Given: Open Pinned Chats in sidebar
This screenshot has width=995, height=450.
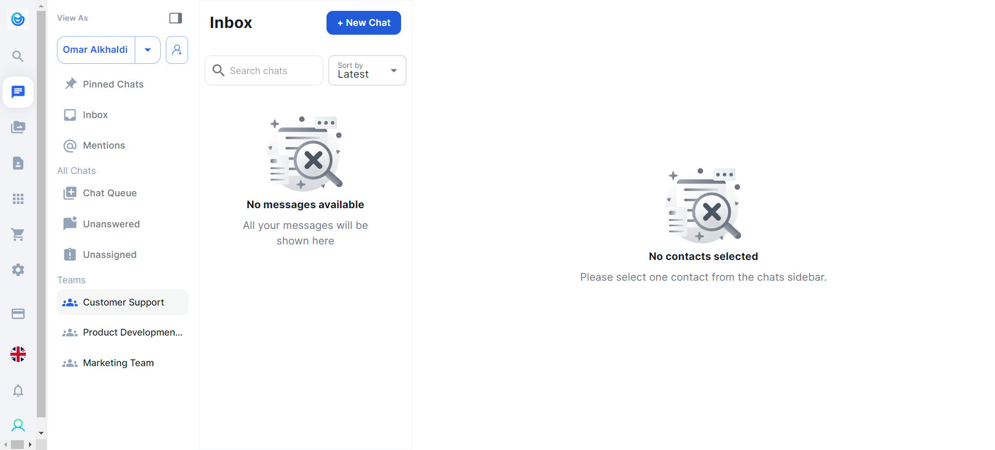Looking at the screenshot, I should point(113,84).
